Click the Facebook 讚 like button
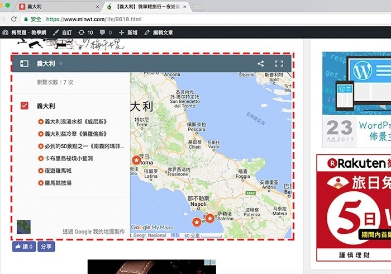This screenshot has width=391, height=274. (x=25, y=246)
